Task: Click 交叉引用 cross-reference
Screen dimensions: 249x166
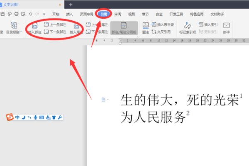Action: [161, 32]
